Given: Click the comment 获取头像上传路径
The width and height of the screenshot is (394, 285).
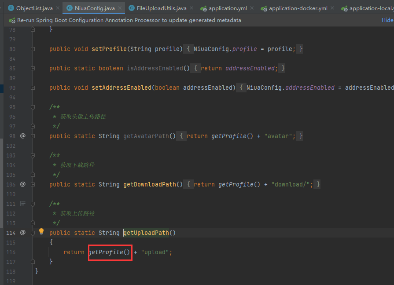Looking at the screenshot, I should click(x=83, y=117).
